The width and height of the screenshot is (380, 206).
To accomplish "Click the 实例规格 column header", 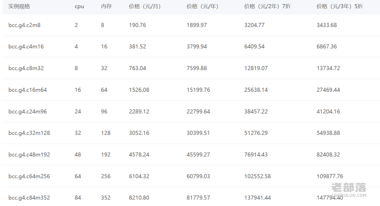I will coord(19,6).
